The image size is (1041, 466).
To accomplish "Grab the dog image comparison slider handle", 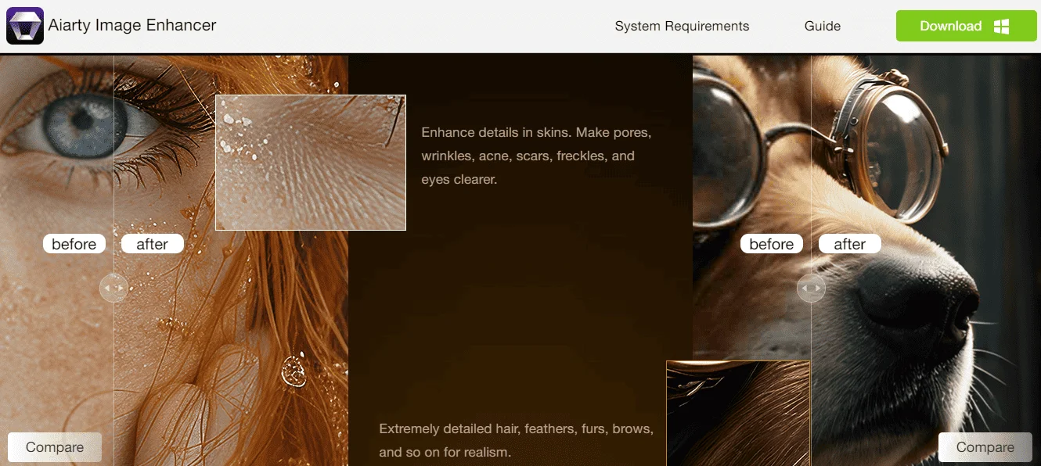I will (811, 288).
